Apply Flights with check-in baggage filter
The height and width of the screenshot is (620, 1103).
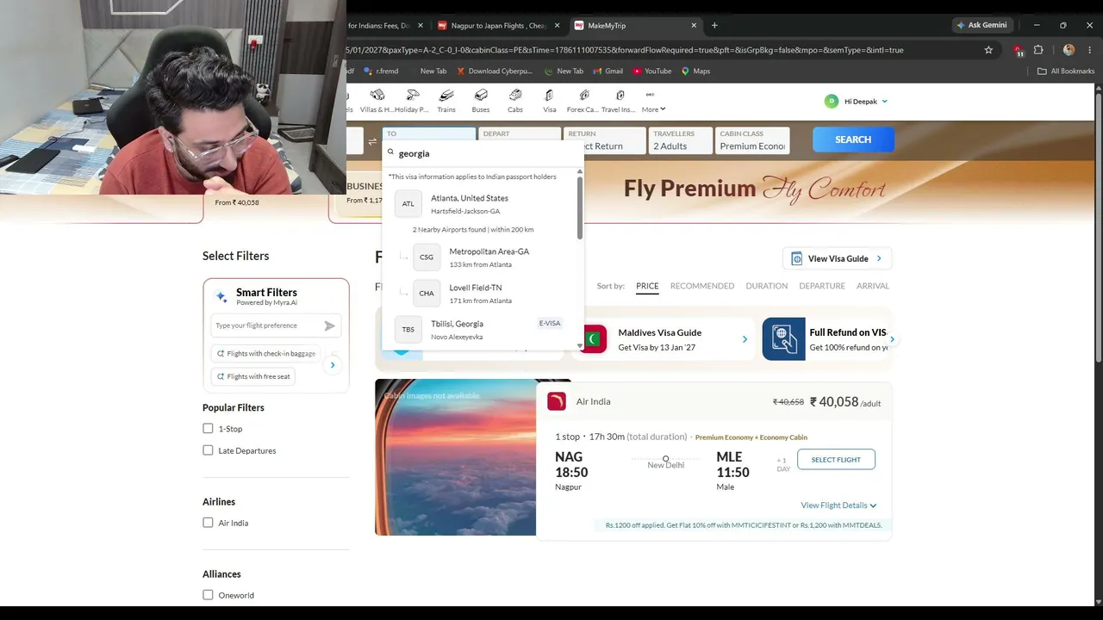[x=266, y=353]
